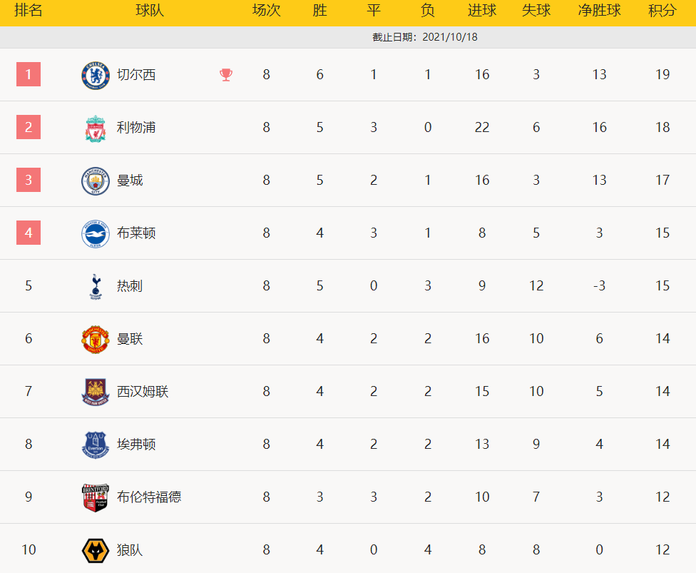Select the 西汉姆联 team name
Viewport: 696px width, 573px height.
click(x=143, y=391)
